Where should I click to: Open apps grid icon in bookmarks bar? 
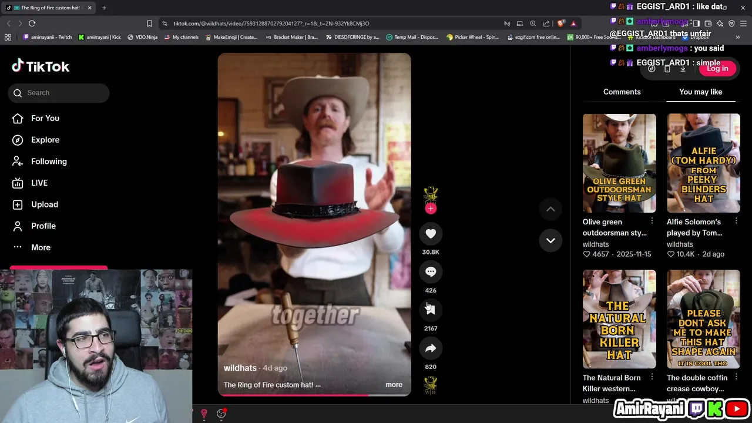(x=8, y=37)
